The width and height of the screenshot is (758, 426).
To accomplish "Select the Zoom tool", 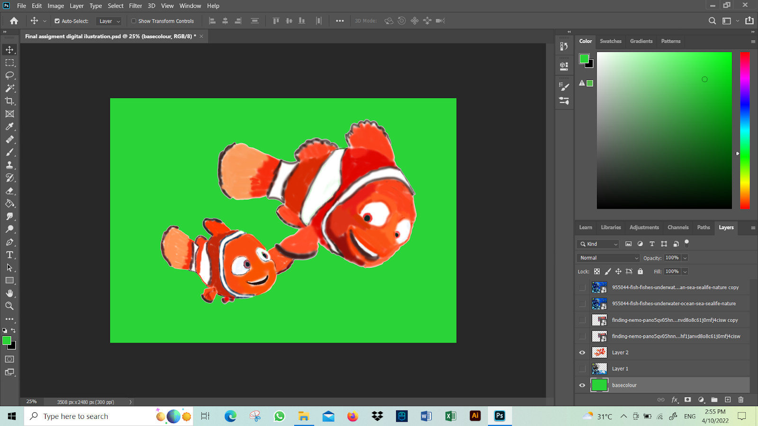I will [x=9, y=306].
